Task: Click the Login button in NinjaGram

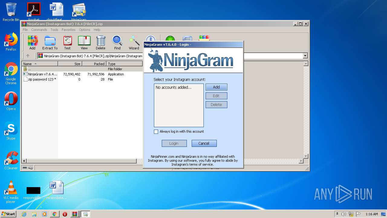Action: [x=174, y=144]
